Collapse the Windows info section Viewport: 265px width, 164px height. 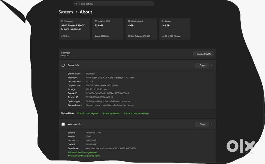click(x=213, y=124)
